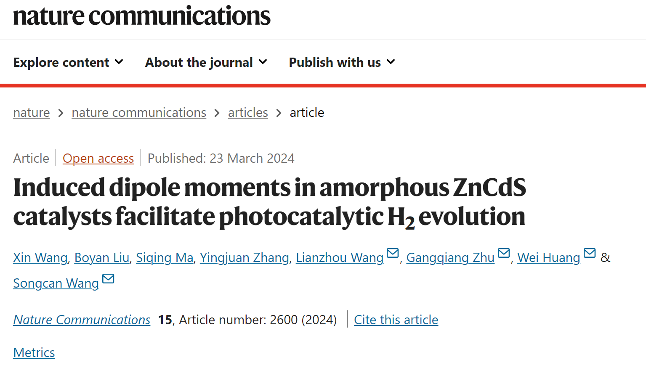The height and width of the screenshot is (365, 646).
Task: Click the envelope icon beside Songcan Wang
Action: 108,278
